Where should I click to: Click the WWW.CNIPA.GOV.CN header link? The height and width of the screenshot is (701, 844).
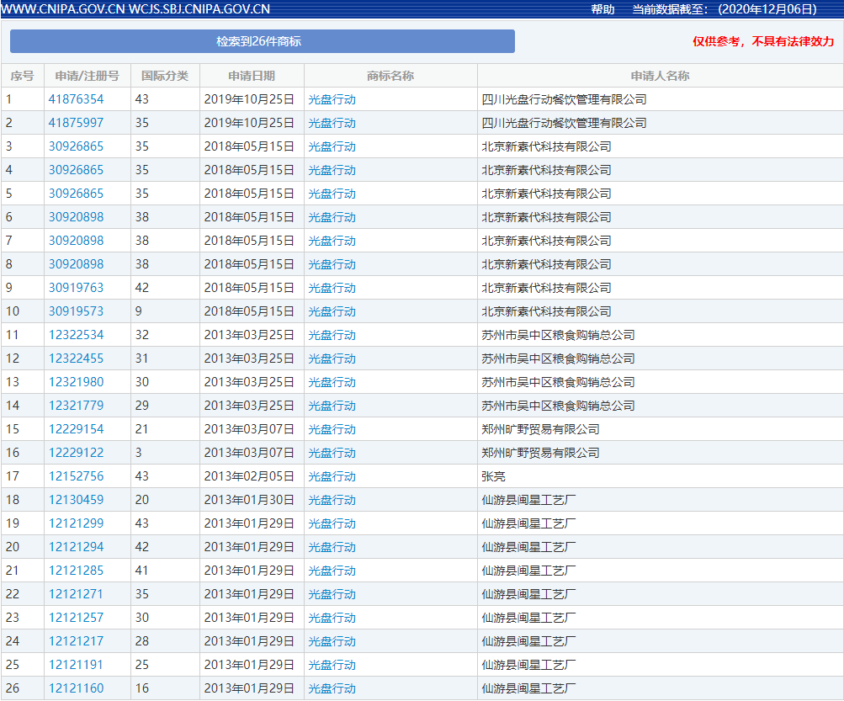pyautogui.click(x=64, y=9)
